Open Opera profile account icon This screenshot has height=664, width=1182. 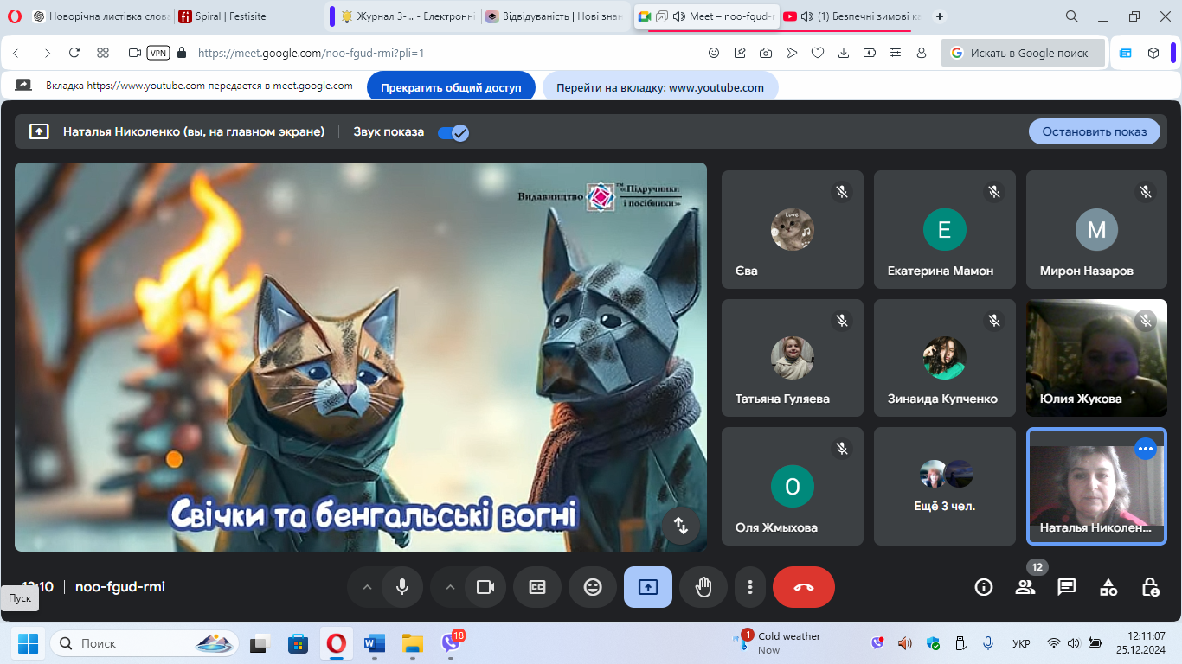coord(922,53)
